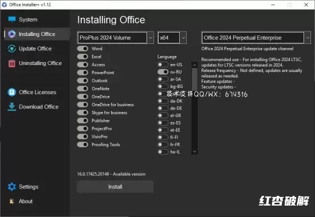Toggle Proofing Tools switch
The image size is (315, 217).
82,144
